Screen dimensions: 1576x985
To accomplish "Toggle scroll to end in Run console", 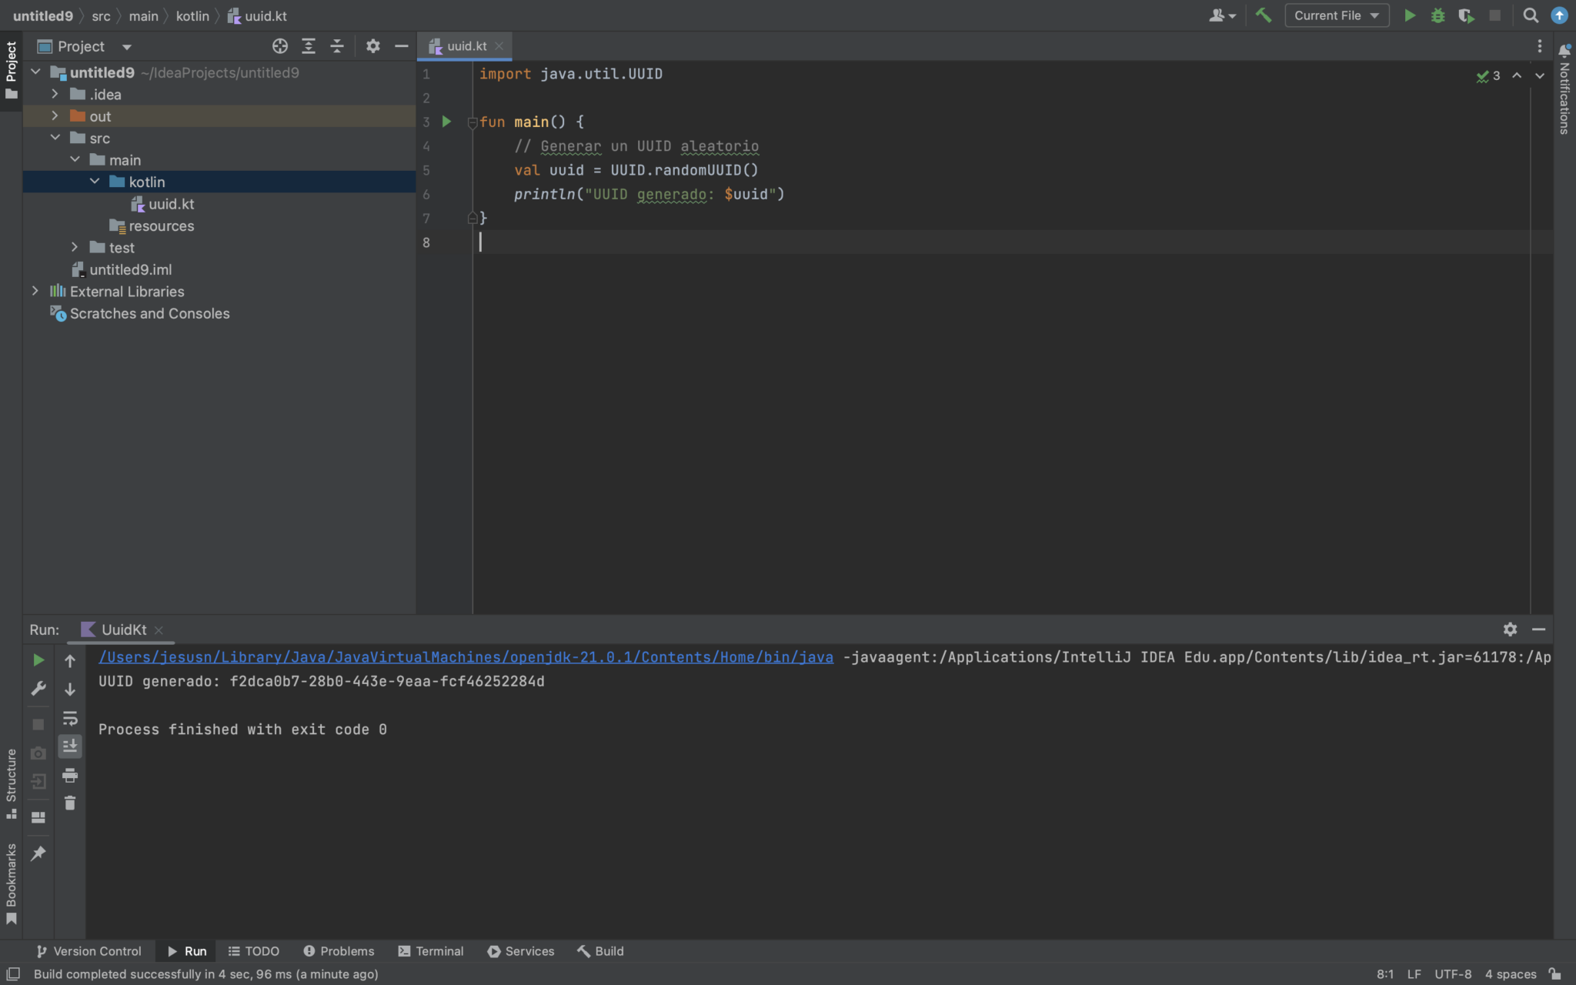I will [x=70, y=746].
